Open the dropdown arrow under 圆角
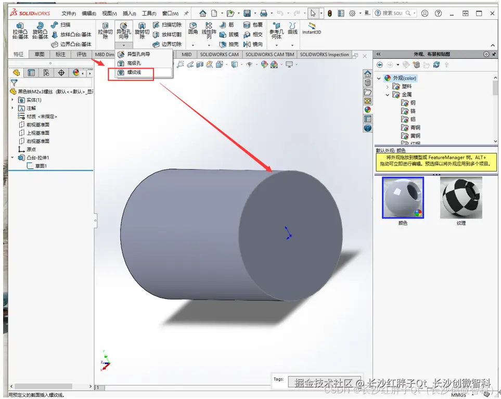 (193, 45)
